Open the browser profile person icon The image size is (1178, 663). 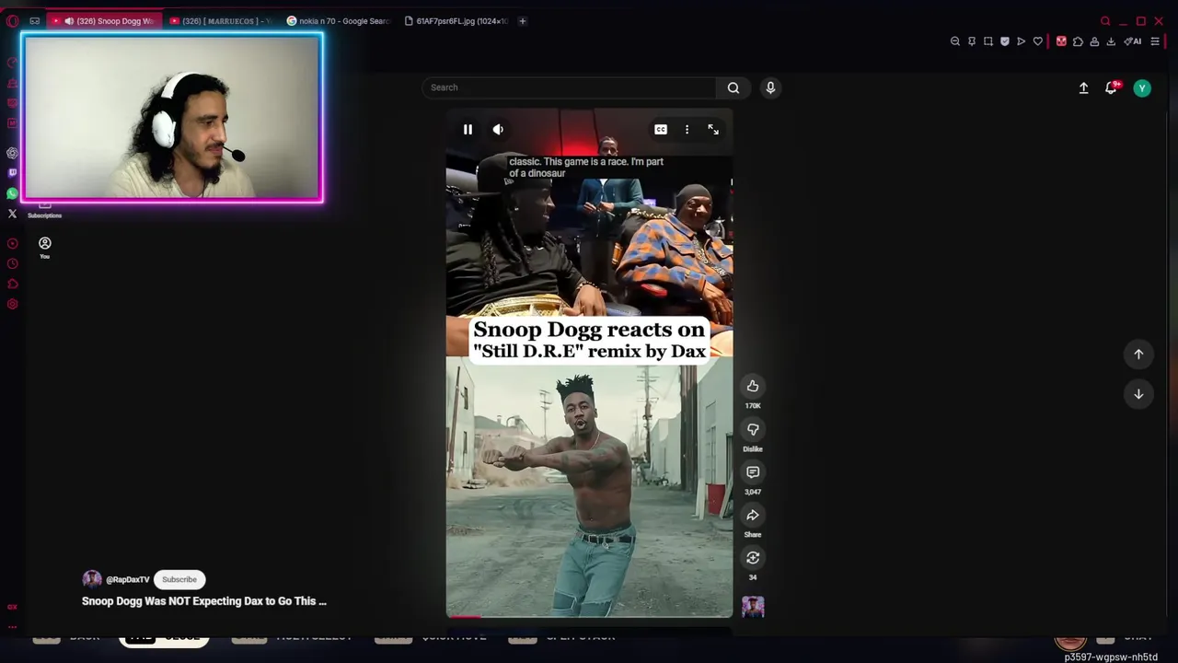[x=1094, y=41]
